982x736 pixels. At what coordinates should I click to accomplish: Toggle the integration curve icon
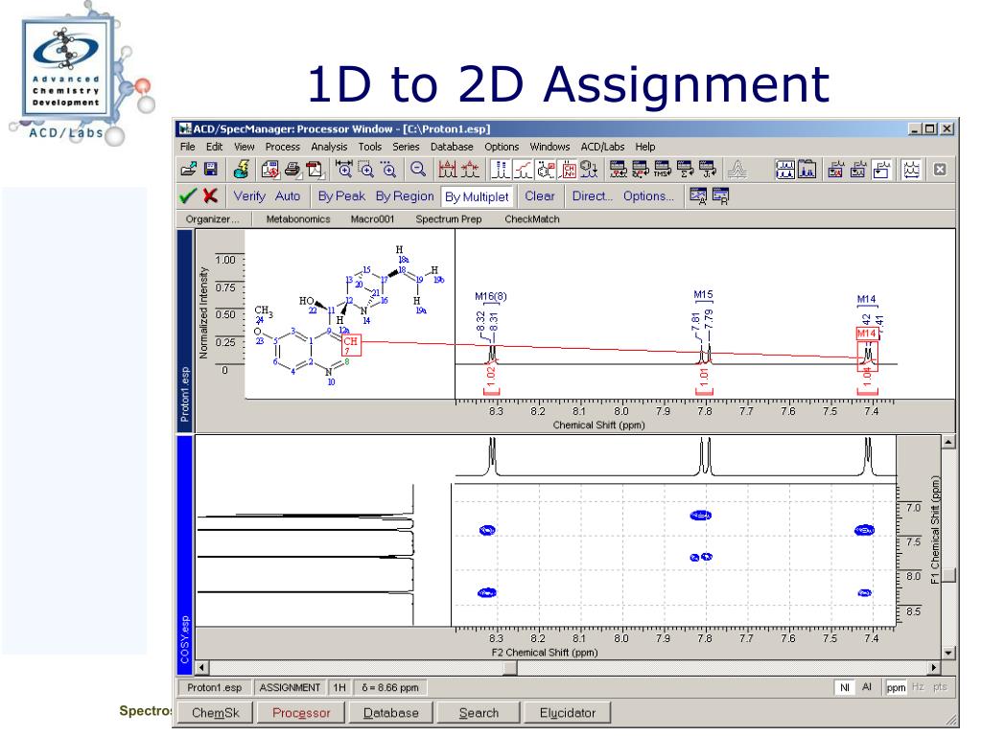(523, 169)
